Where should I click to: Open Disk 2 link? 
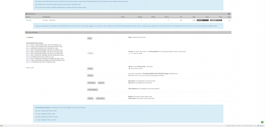[x=28, y=47]
